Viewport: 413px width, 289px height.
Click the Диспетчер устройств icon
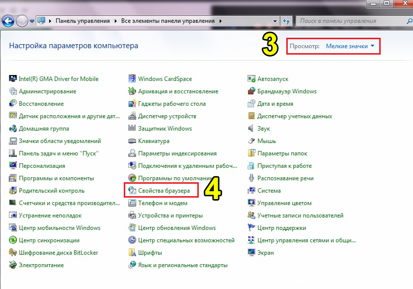pos(132,116)
